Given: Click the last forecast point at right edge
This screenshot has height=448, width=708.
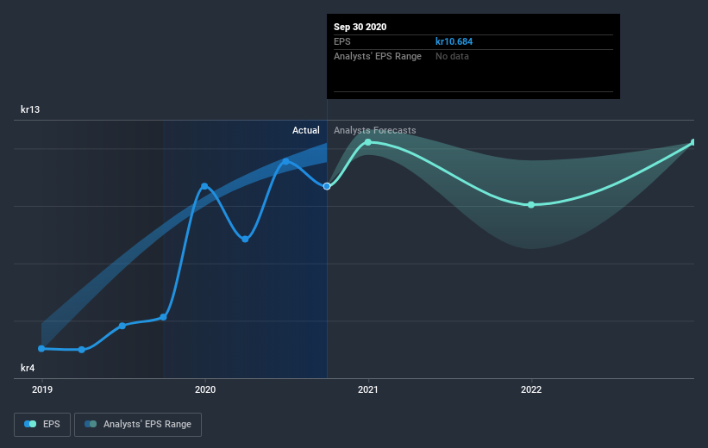Looking at the screenshot, I should [x=692, y=142].
